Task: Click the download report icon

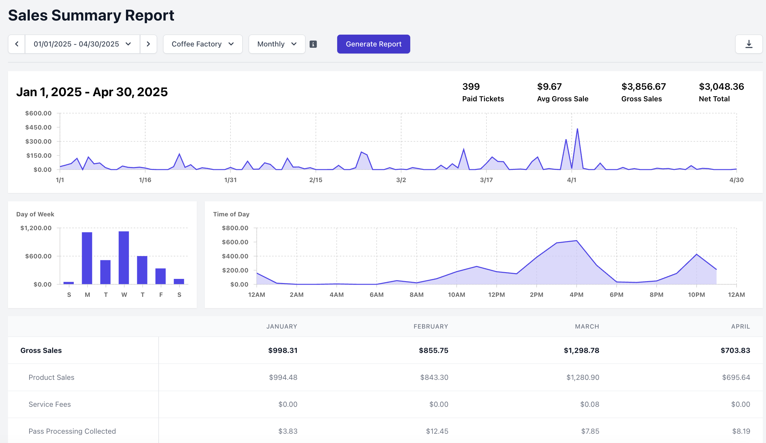Action: click(x=749, y=44)
